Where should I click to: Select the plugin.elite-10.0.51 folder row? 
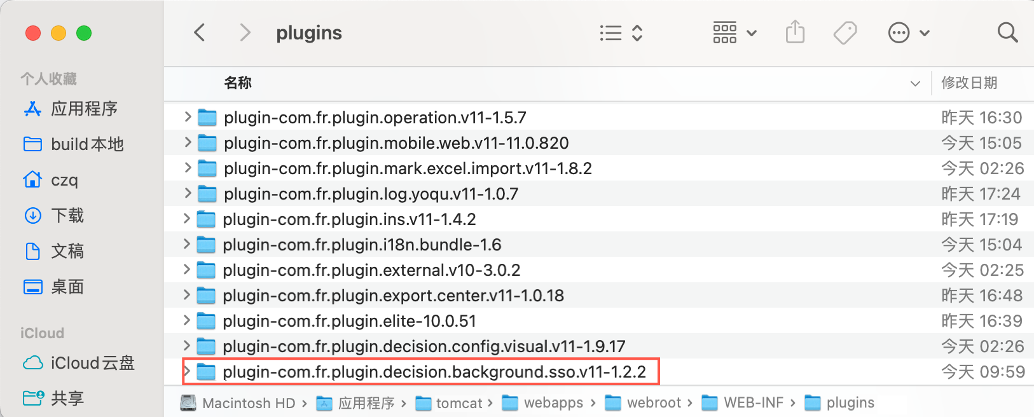click(349, 321)
